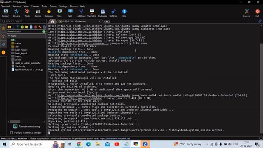Open the Terminal menu
Viewport: 263px width, 148px height.
click(x=5, y=7)
